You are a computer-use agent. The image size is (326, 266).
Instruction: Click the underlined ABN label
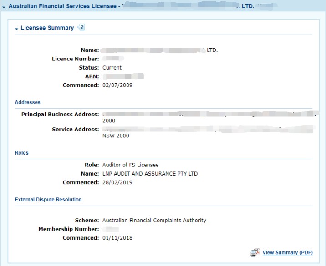coord(91,76)
